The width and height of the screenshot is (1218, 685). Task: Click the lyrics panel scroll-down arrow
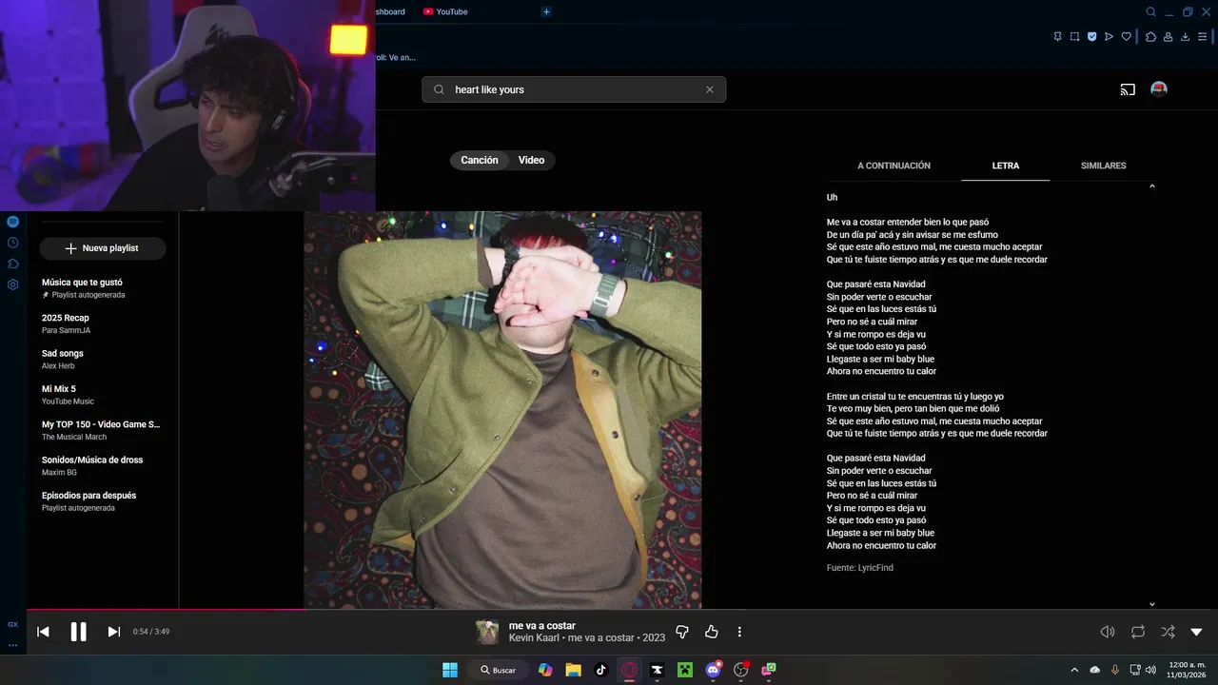pyautogui.click(x=1151, y=604)
